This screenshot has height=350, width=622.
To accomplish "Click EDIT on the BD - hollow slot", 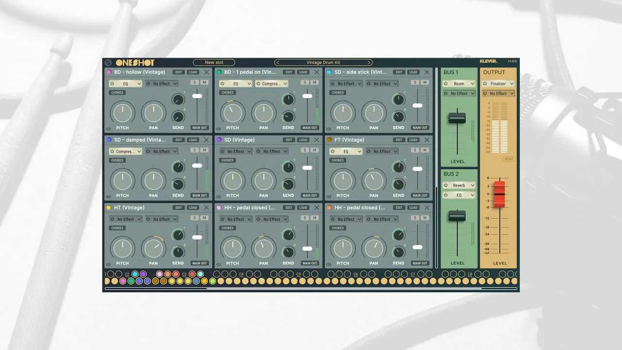I will click(179, 72).
